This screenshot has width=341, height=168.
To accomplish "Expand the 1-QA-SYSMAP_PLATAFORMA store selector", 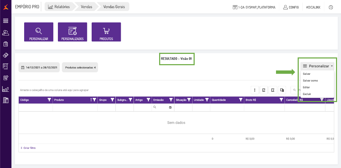I will (254, 7).
